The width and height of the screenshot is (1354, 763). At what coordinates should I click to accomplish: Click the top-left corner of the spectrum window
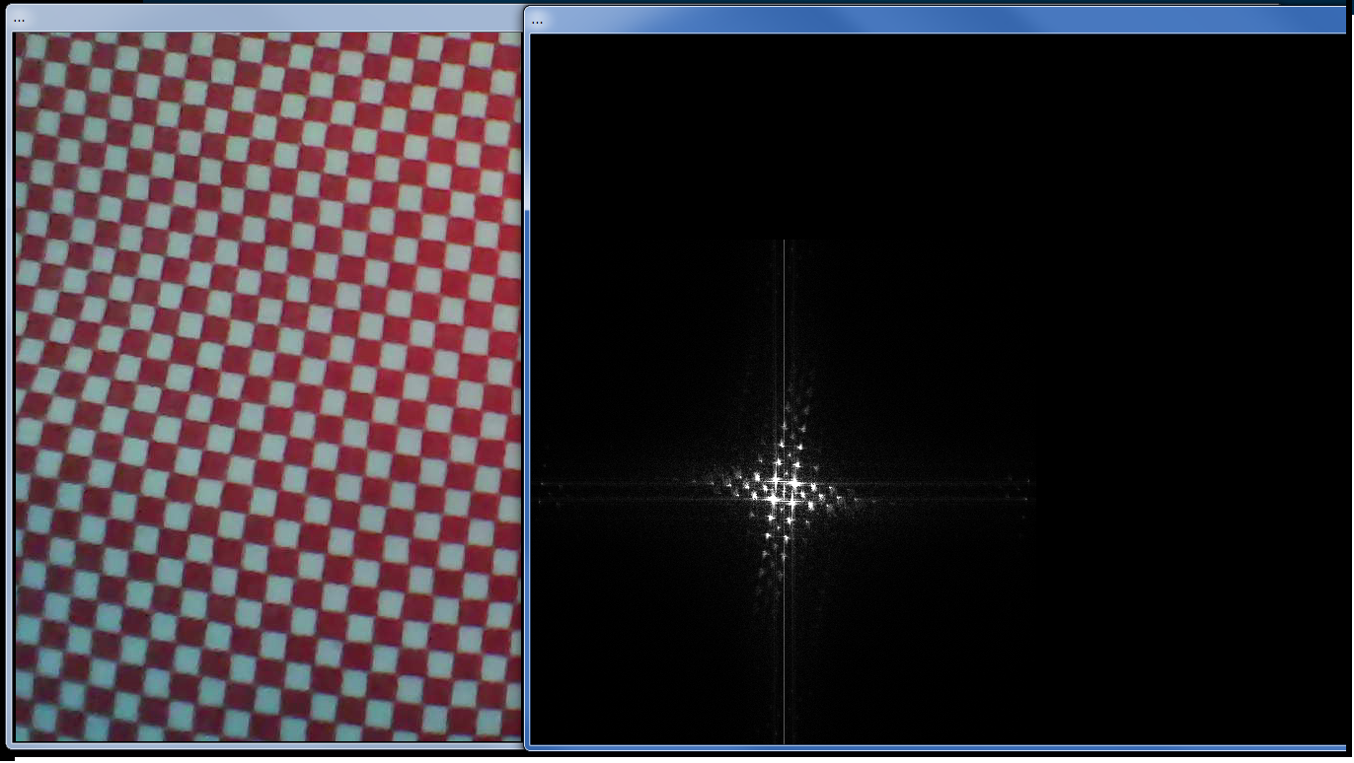(x=527, y=9)
